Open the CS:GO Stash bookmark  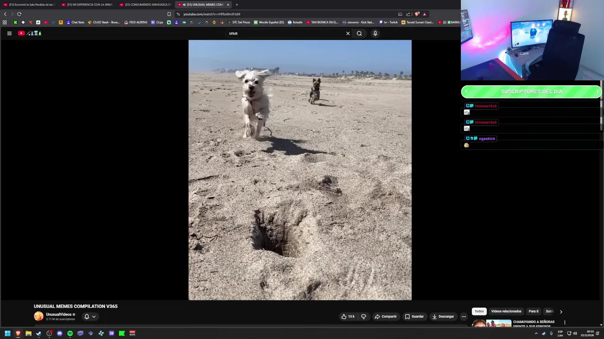pos(104,22)
